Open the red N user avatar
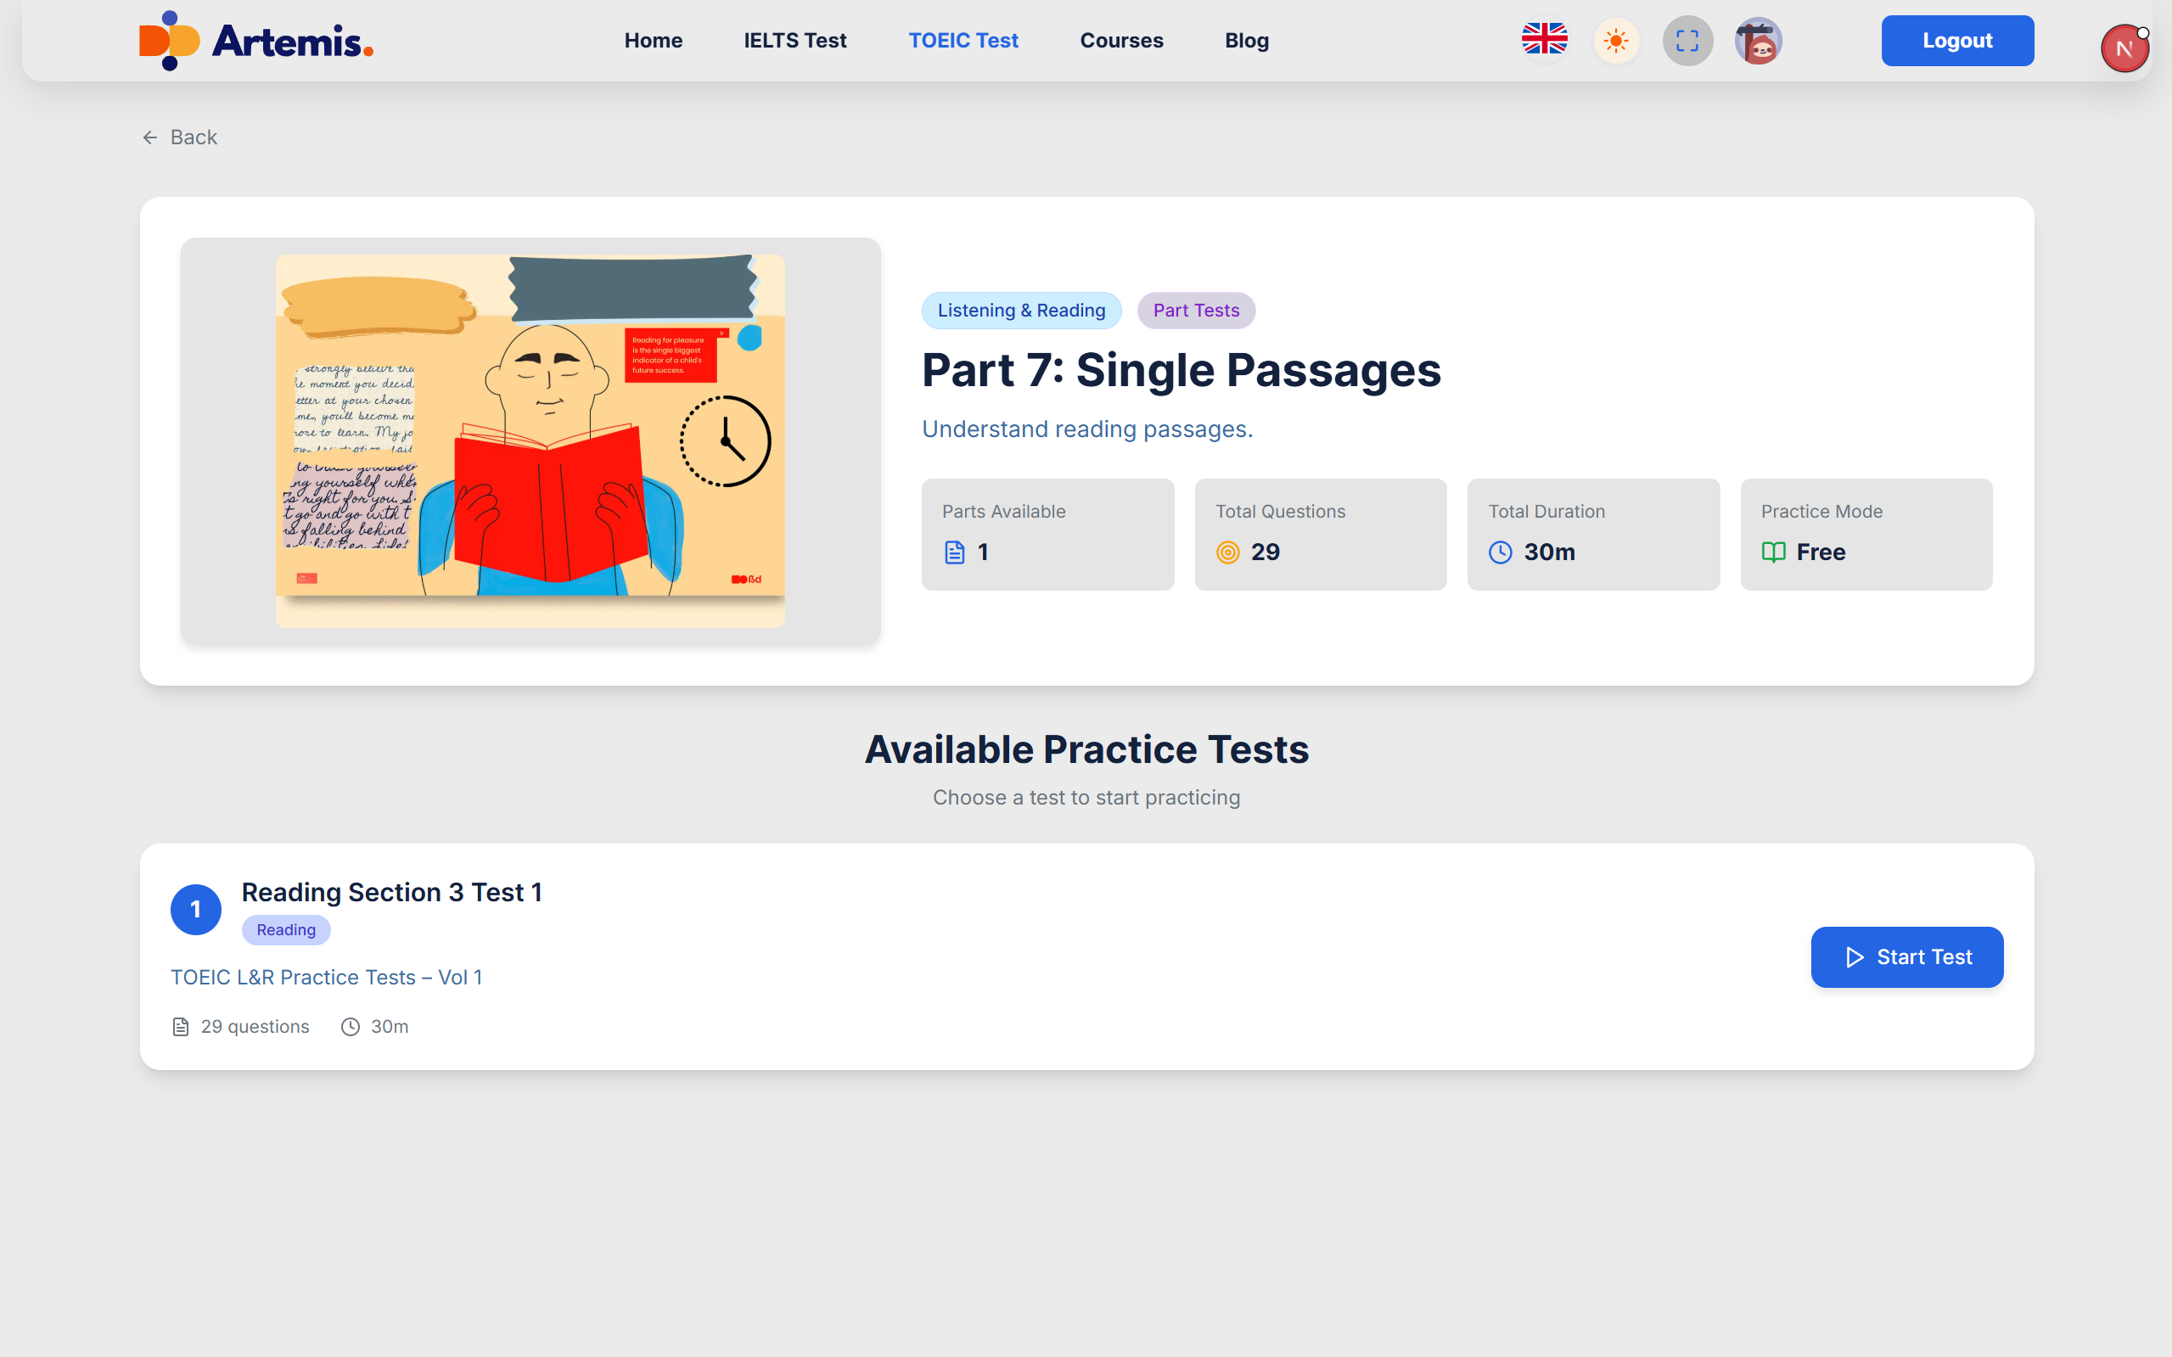This screenshot has width=2172, height=1357. click(x=2124, y=48)
